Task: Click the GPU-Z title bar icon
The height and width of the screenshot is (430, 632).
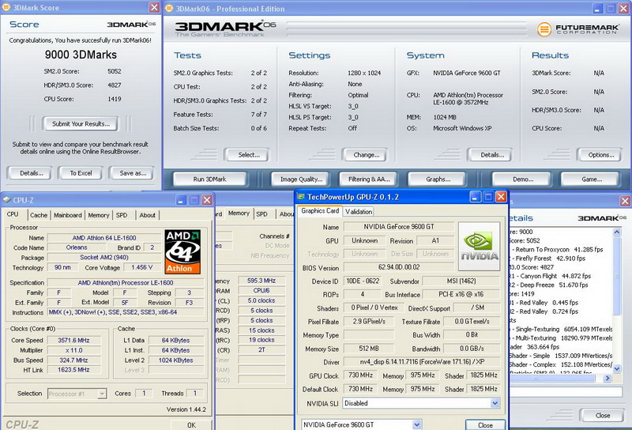Action: pos(301,197)
